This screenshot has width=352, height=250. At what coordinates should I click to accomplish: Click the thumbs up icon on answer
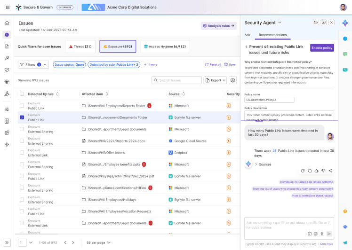317,171
